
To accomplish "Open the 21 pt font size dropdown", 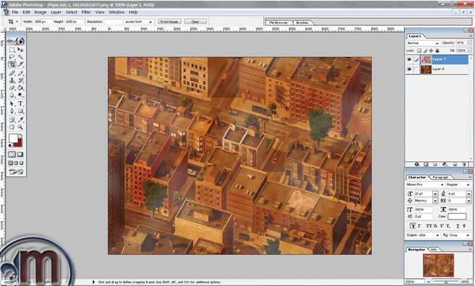I will (435, 193).
